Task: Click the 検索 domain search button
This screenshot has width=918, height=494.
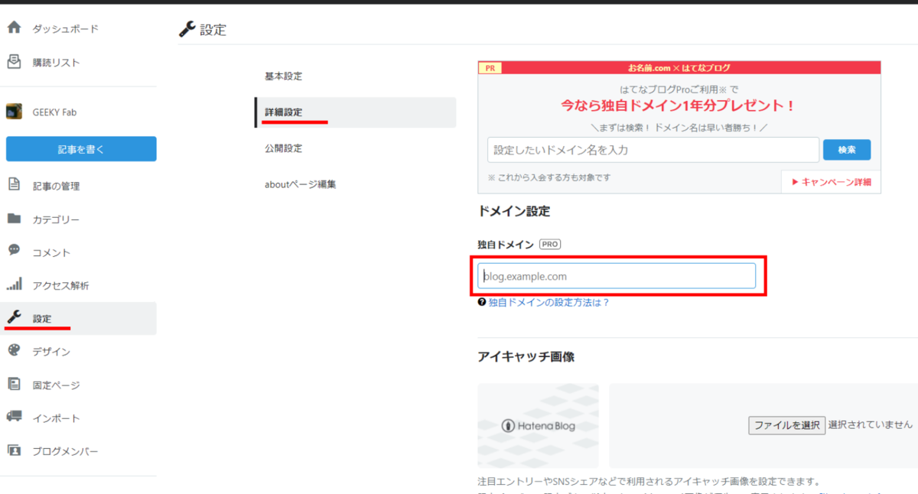Action: point(847,150)
